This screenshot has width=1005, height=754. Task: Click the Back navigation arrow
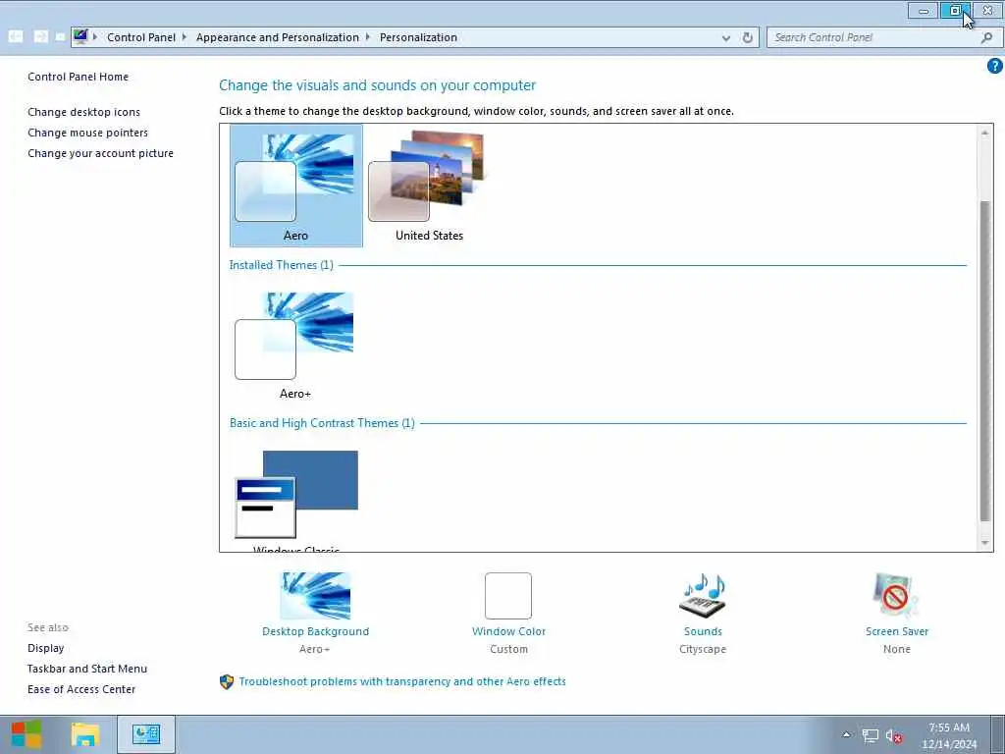(x=16, y=37)
